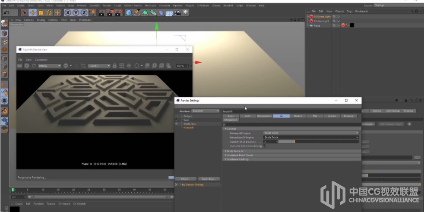Select the Spline Pen tool icon

click(x=137, y=12)
